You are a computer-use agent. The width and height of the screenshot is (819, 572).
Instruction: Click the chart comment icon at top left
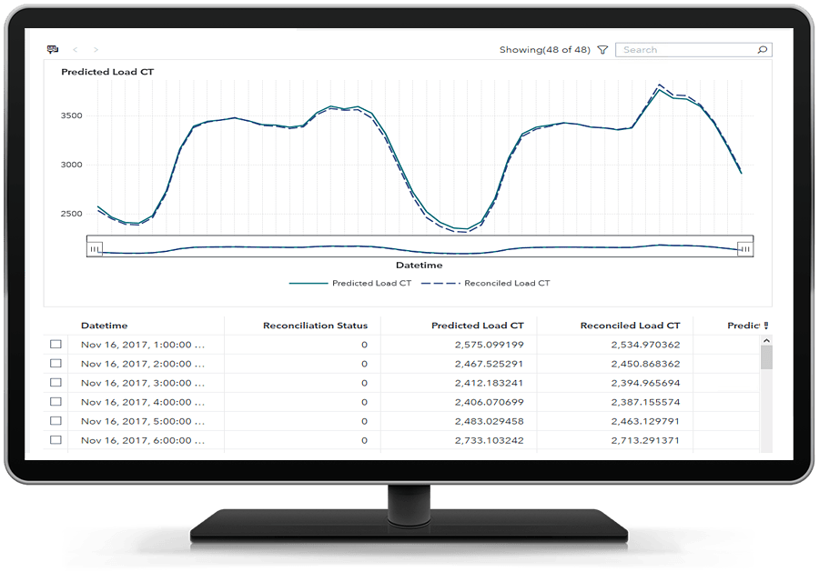[x=53, y=50]
